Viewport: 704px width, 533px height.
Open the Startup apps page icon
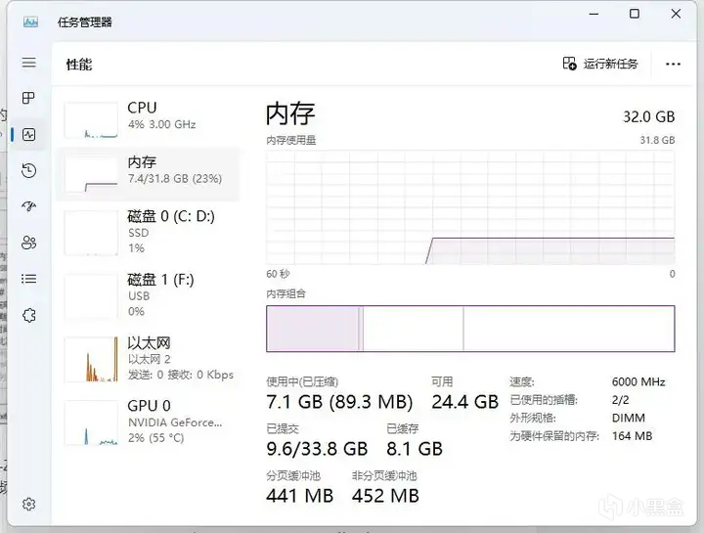[x=29, y=206]
